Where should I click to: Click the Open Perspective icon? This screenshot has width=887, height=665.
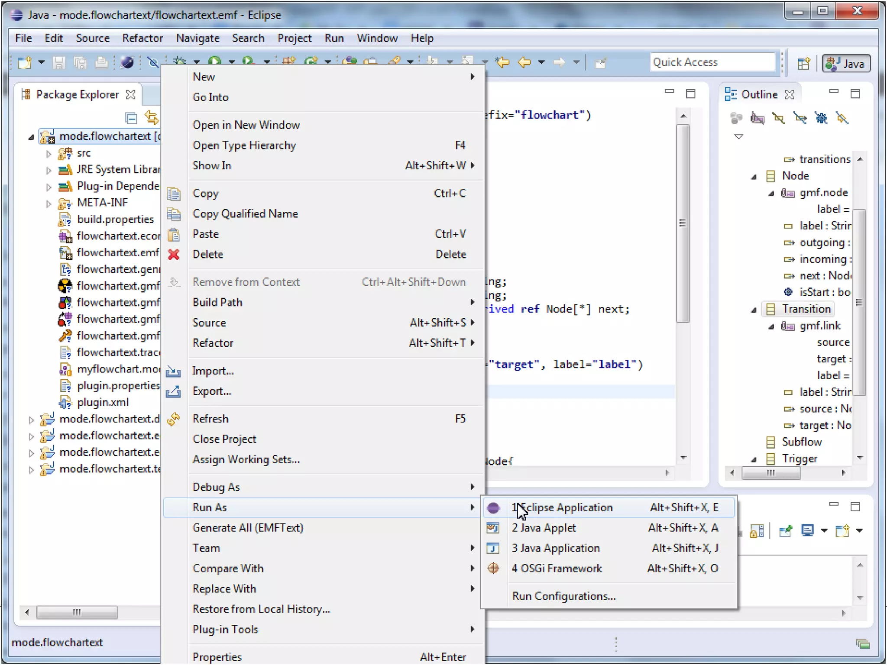[803, 64]
